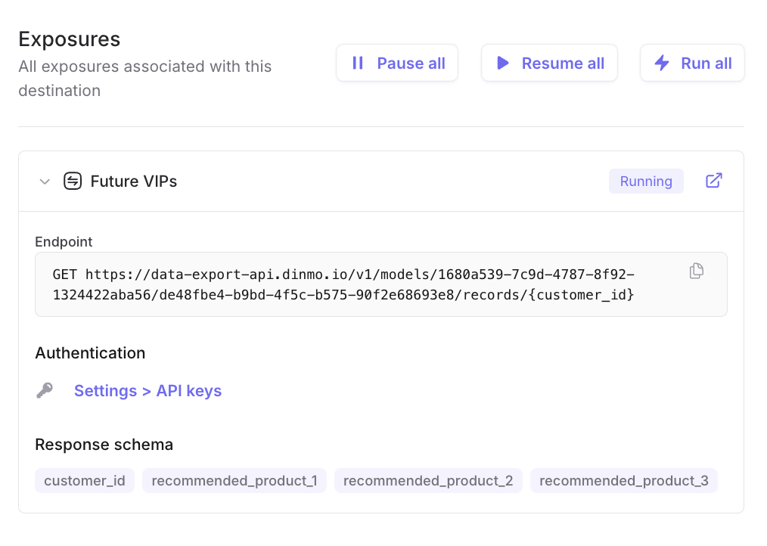Select the recommended_product_1 schema tag
This screenshot has height=546, width=767.
tap(234, 480)
